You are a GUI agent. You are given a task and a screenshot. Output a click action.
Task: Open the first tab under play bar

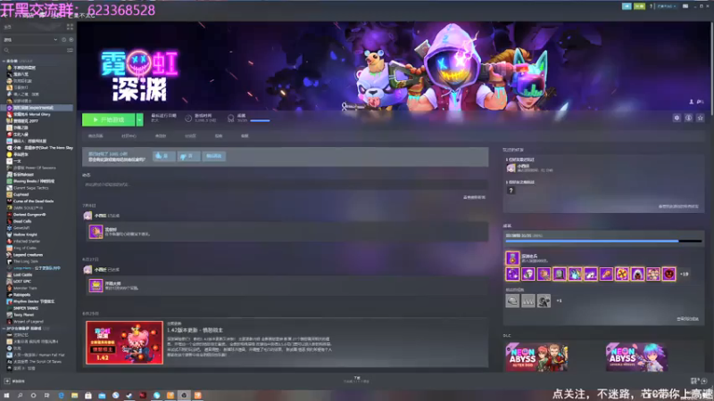[95, 136]
